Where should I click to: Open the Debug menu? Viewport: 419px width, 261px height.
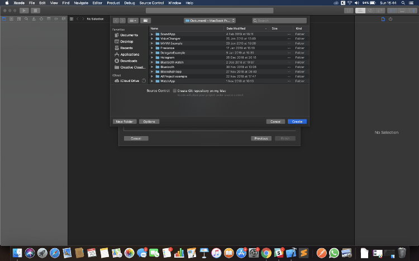pyautogui.click(x=130, y=3)
